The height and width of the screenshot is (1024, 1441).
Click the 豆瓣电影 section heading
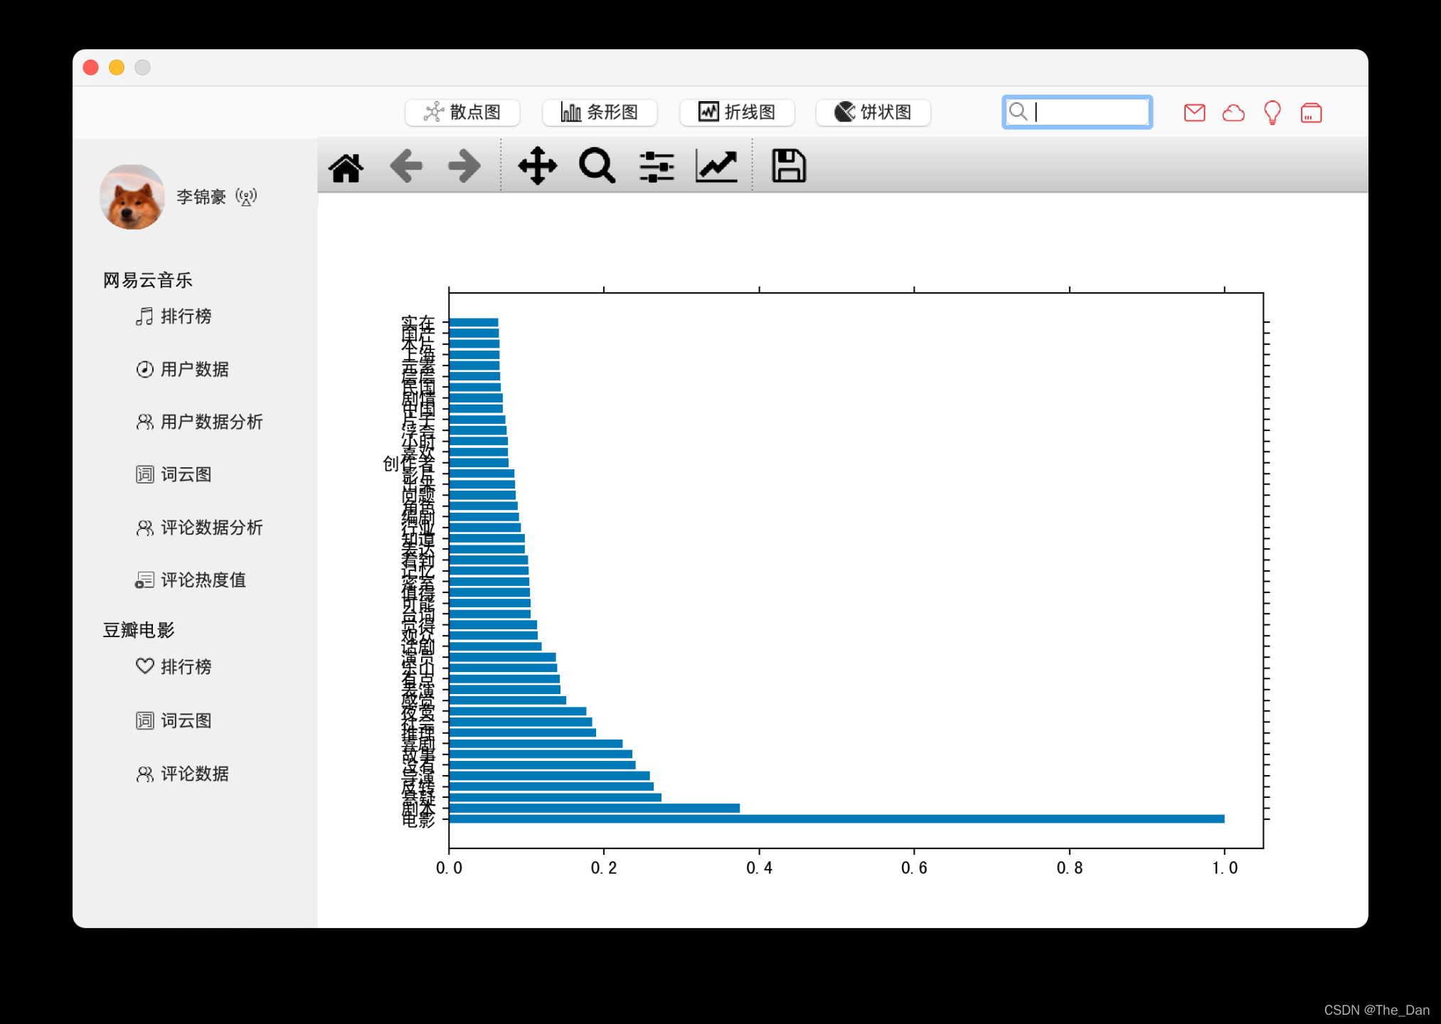coord(138,630)
